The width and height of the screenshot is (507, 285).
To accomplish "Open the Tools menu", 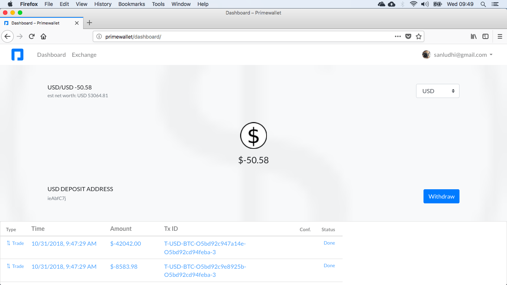I will [x=158, y=4].
